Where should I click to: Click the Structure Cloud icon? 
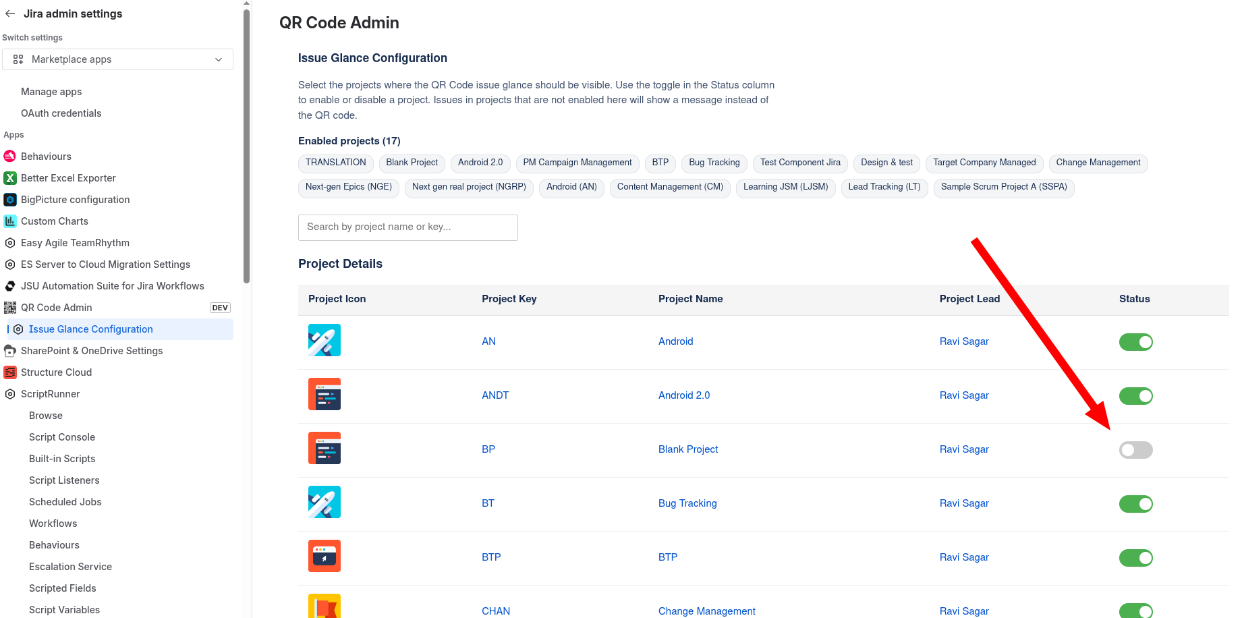[10, 372]
